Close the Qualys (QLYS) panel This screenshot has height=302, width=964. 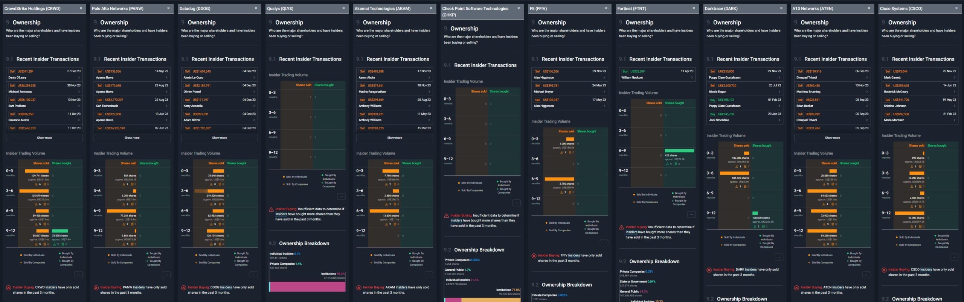(x=343, y=8)
